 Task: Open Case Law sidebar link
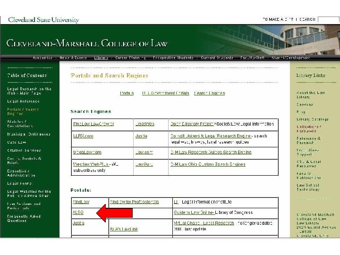click(17, 142)
